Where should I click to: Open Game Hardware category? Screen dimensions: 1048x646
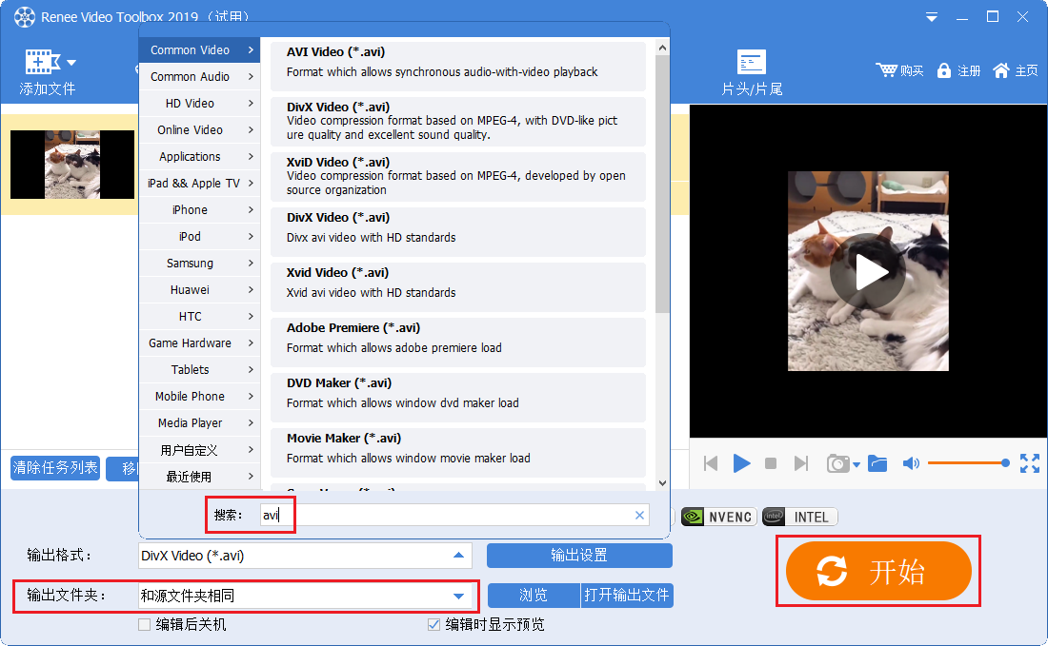[x=199, y=343]
